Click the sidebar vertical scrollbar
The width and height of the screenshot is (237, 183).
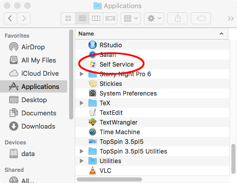(x=71, y=75)
